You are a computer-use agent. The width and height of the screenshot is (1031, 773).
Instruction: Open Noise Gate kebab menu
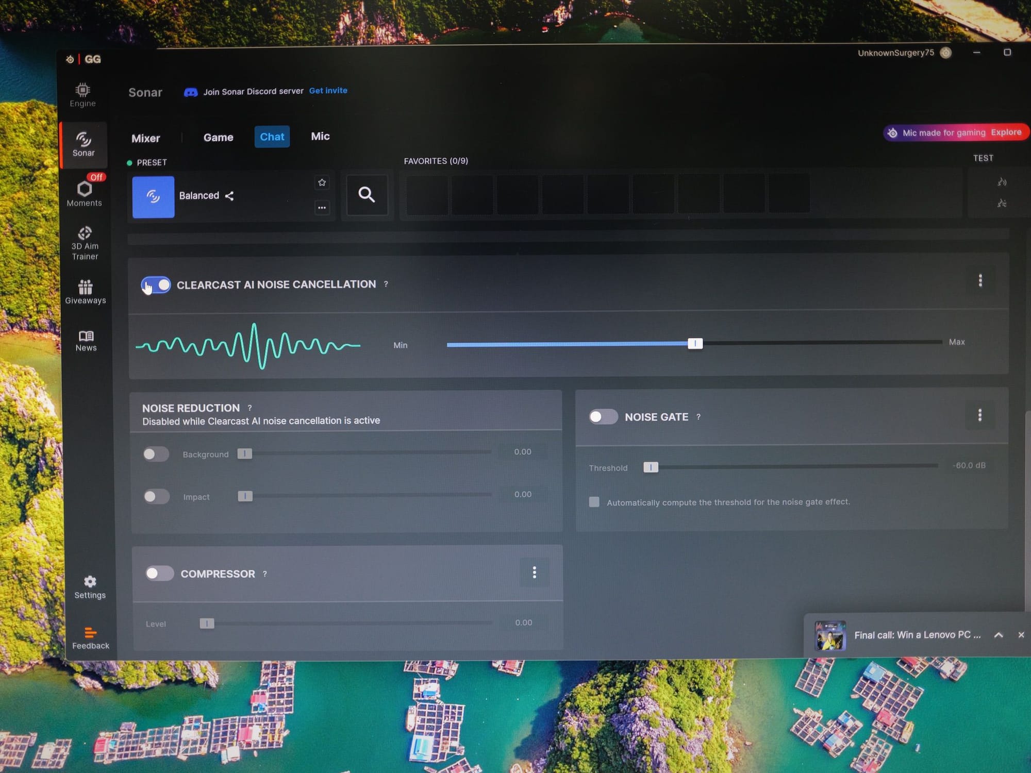(x=979, y=415)
